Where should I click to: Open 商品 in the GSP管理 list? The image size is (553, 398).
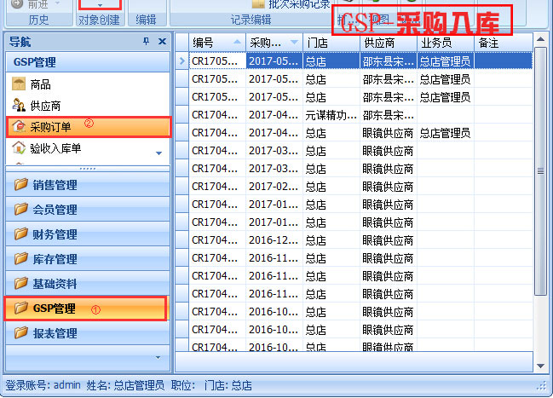pyautogui.click(x=40, y=84)
